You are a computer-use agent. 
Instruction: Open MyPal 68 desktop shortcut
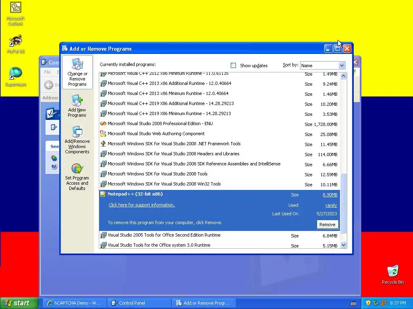click(16, 44)
